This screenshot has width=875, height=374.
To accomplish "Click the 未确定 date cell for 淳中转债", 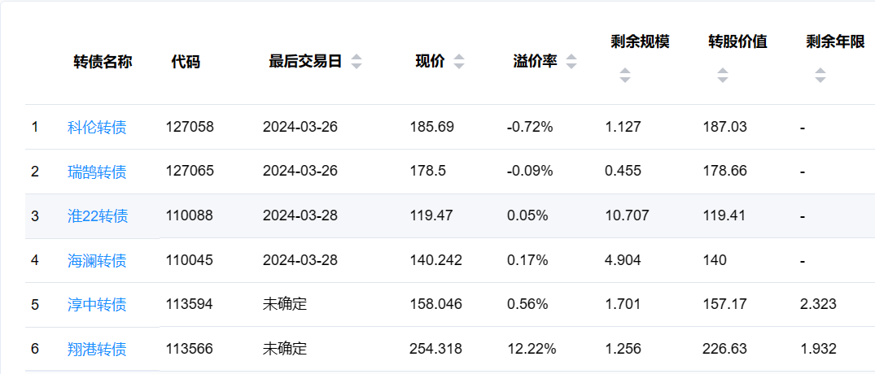I will (285, 305).
